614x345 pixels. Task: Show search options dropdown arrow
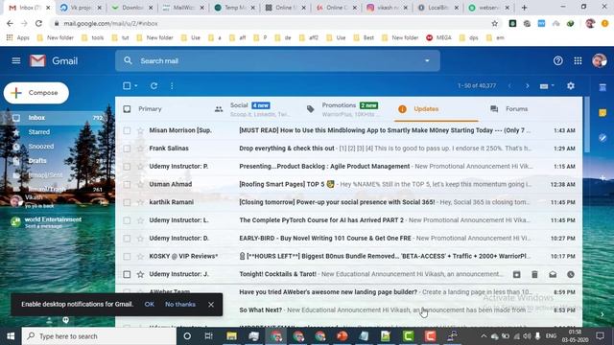tap(427, 60)
